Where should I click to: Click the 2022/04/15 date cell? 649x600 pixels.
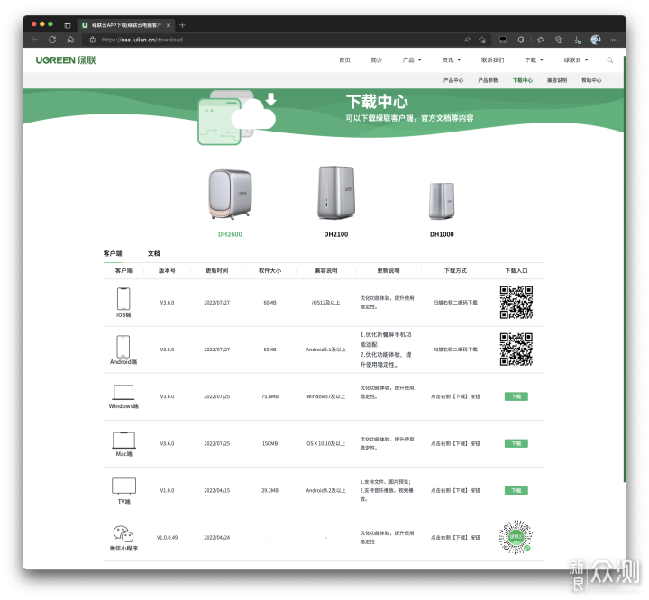217,490
